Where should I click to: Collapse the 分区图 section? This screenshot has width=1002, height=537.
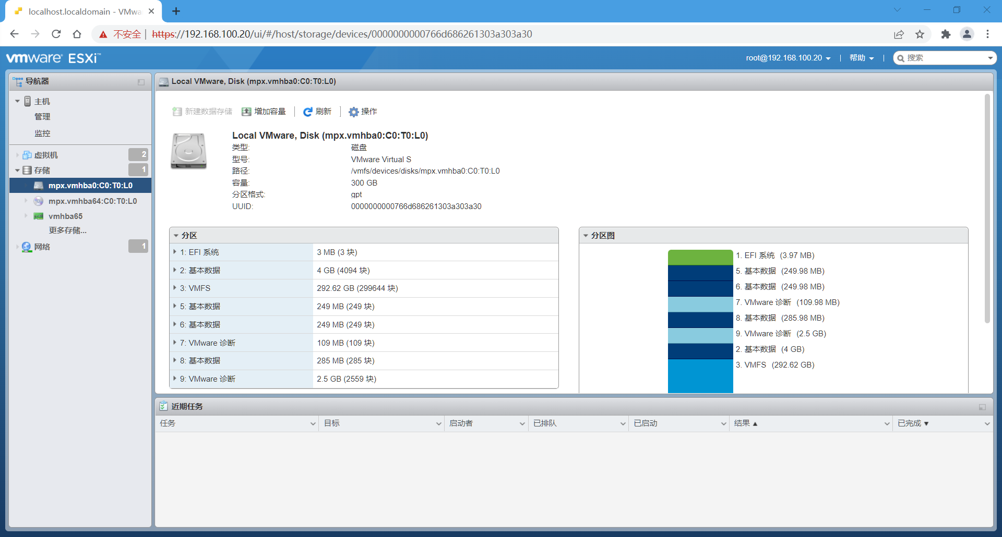[586, 235]
